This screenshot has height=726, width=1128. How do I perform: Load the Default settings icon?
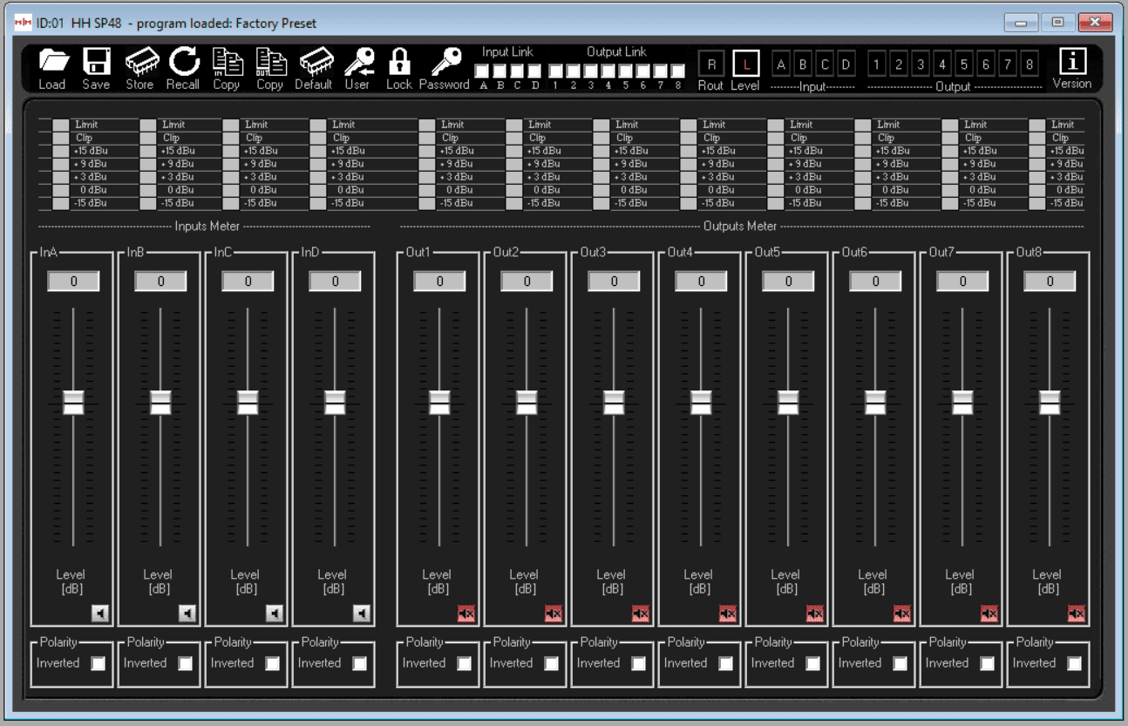coord(314,63)
